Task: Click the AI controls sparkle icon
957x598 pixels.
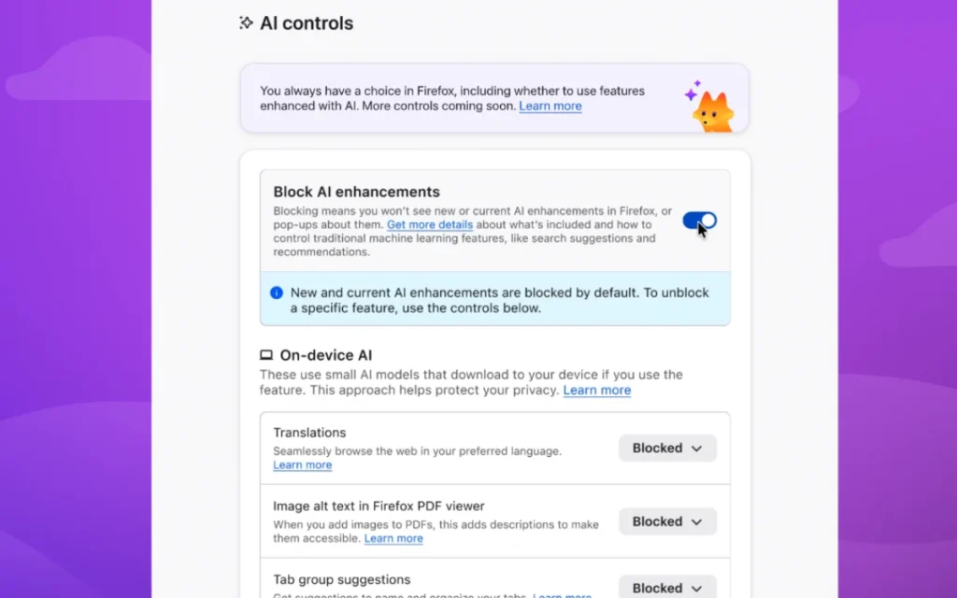Action: (245, 22)
